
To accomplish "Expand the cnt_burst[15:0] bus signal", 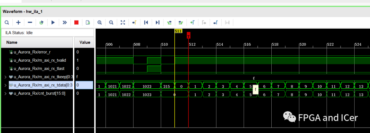I will (6, 93).
